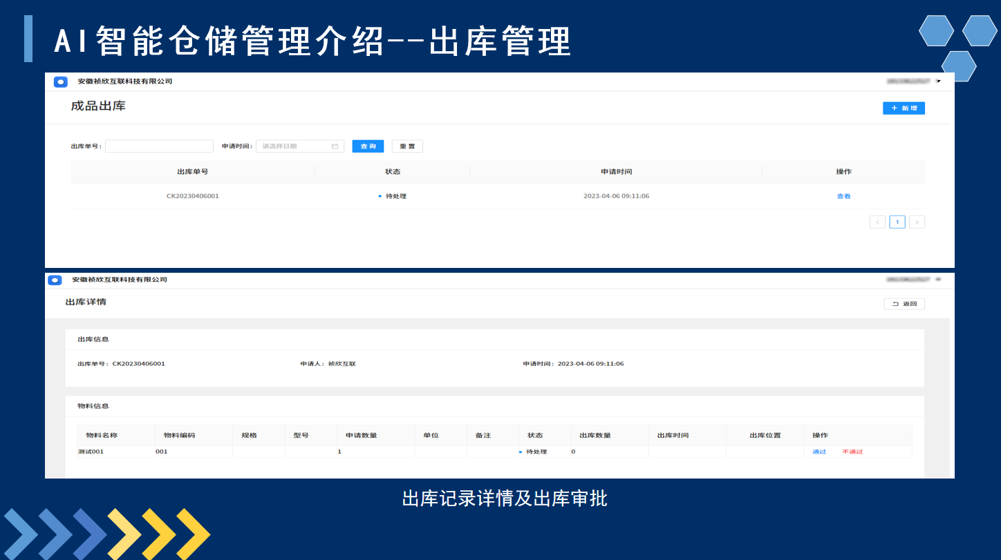Viewport: 1001px width, 560px height.
Task: Go to next page arrow
Action: [x=917, y=222]
